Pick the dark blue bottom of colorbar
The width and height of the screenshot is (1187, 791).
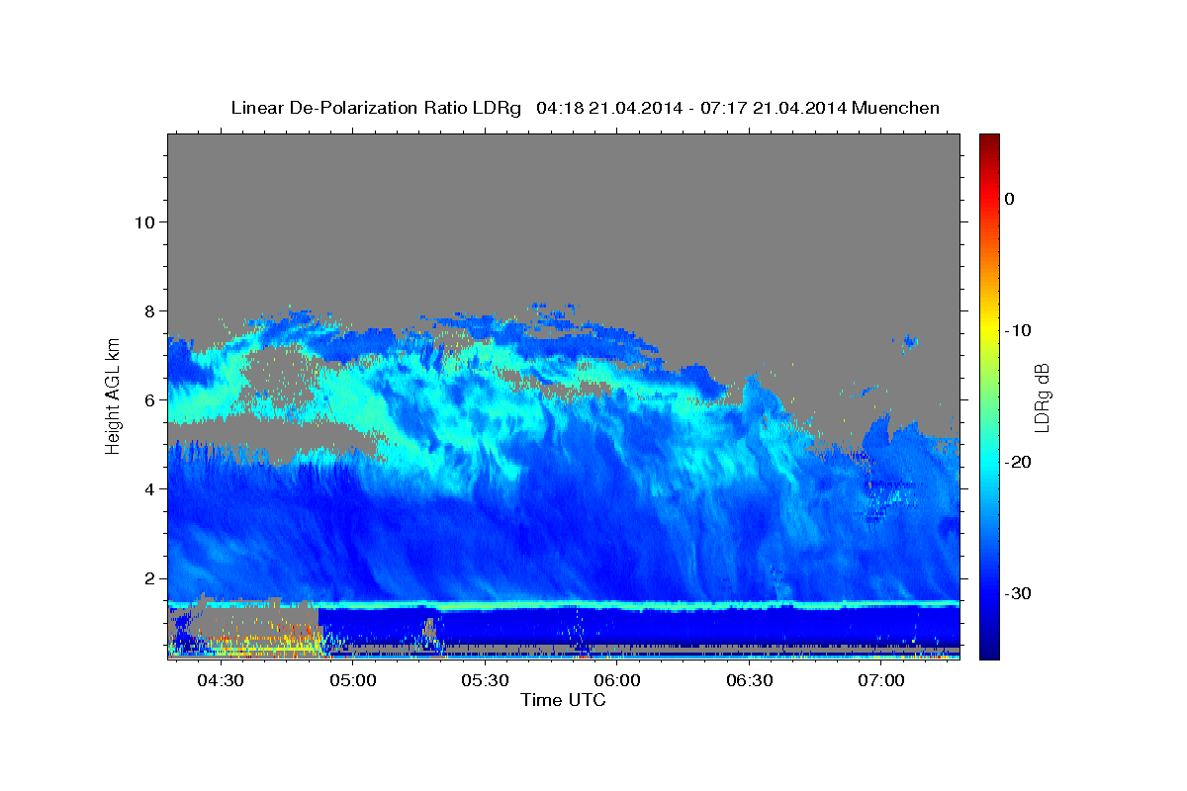tap(989, 652)
